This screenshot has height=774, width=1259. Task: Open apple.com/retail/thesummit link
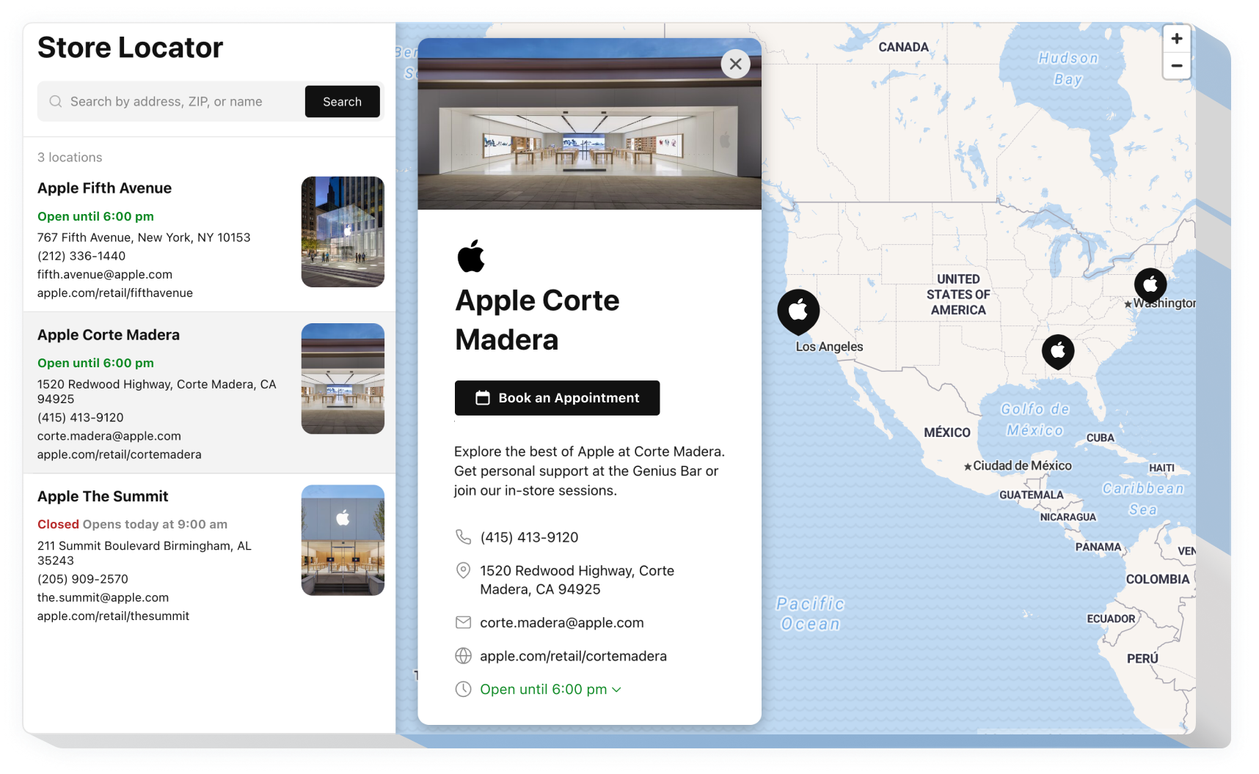[x=114, y=616]
